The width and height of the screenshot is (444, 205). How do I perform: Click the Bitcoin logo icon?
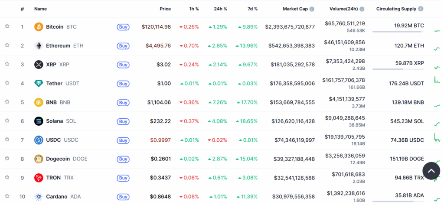(39, 27)
